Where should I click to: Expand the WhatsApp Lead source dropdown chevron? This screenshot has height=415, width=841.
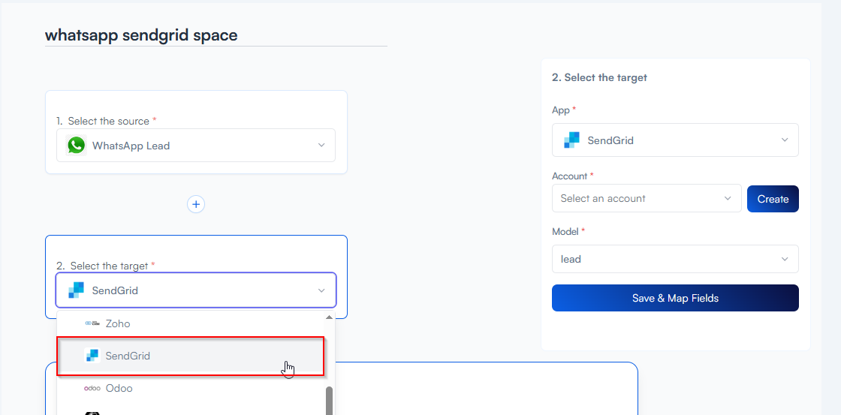[321, 146]
